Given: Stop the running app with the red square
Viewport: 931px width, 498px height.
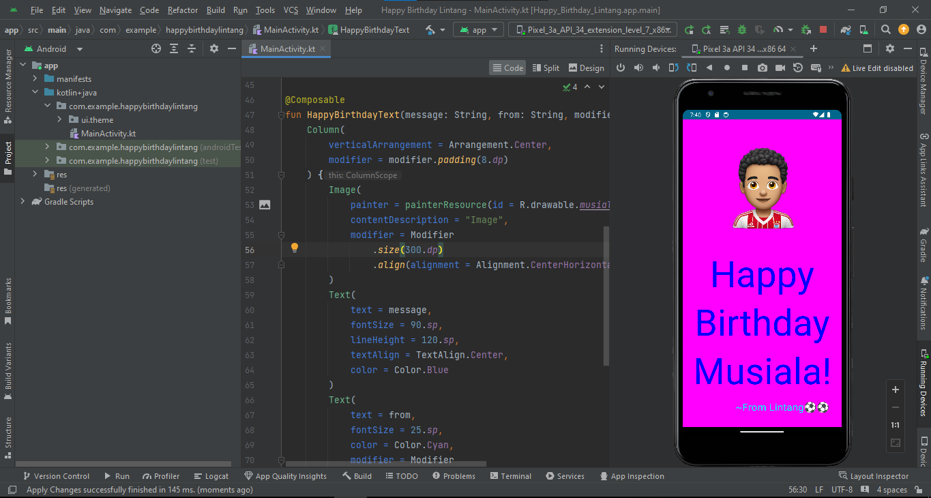Looking at the screenshot, I should coord(823,30).
